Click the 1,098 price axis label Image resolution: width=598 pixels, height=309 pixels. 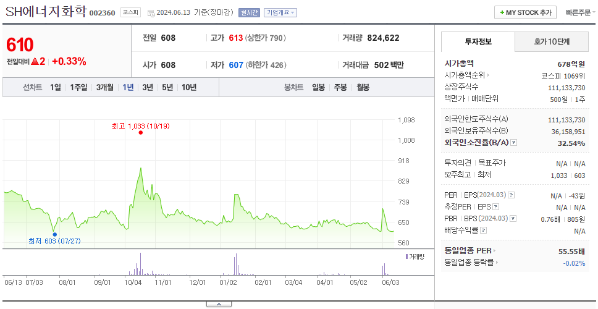pyautogui.click(x=406, y=120)
